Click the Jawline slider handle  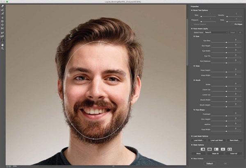click(226, 126)
